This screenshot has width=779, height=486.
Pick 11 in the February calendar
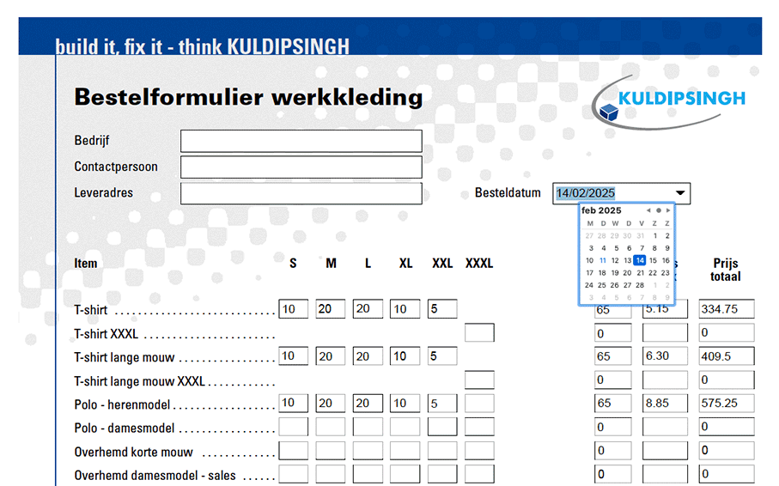click(x=603, y=260)
